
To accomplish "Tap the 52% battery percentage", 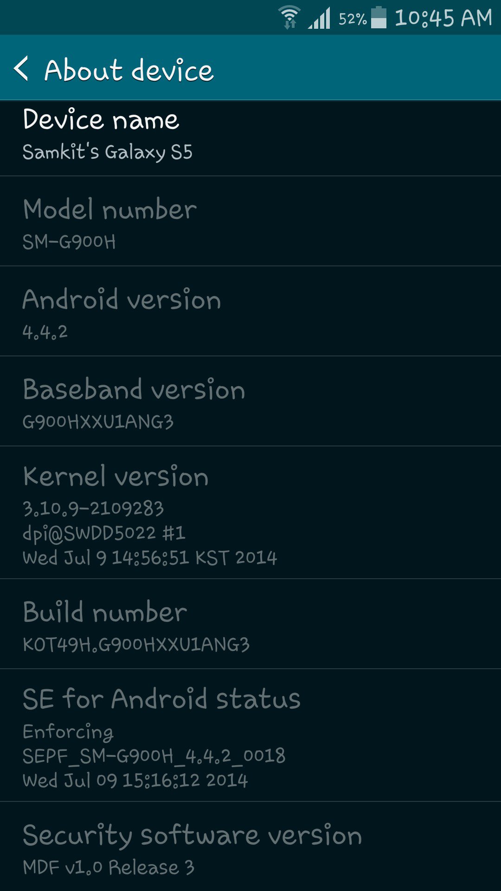I will (x=353, y=19).
